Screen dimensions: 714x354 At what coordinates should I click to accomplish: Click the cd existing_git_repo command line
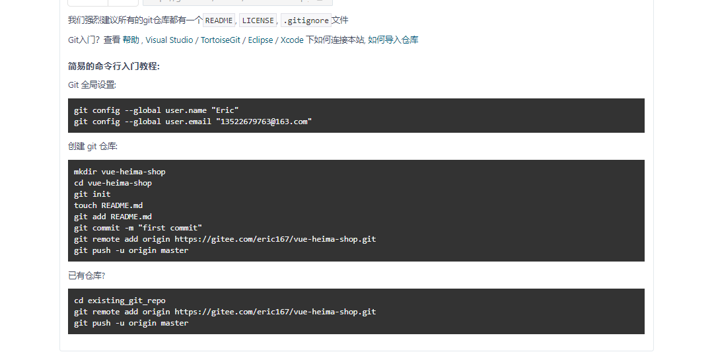coord(120,301)
